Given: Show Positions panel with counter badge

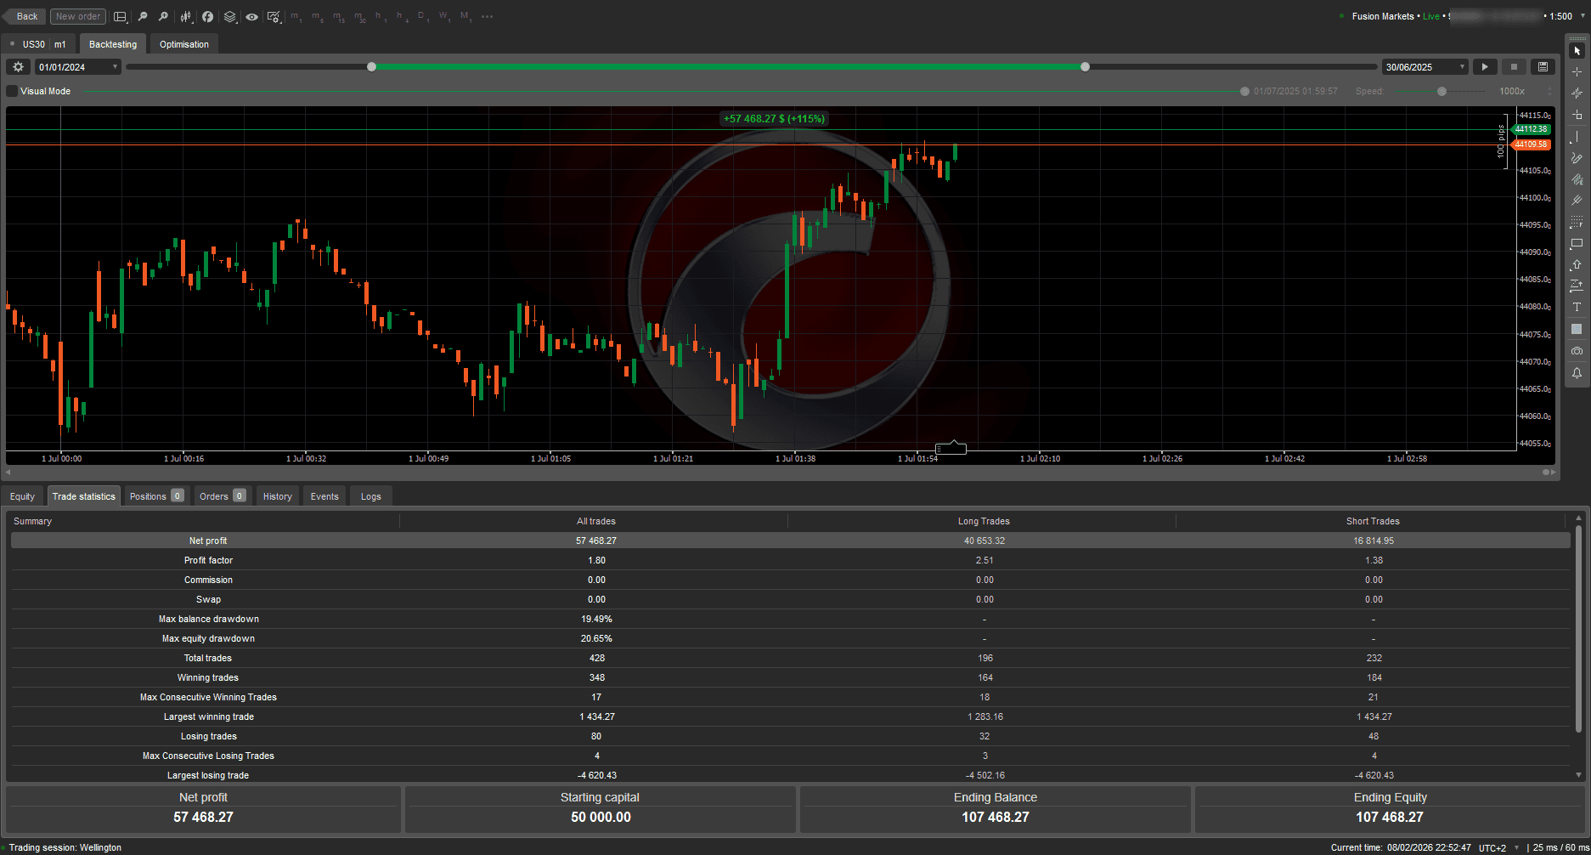Looking at the screenshot, I should [x=155, y=495].
